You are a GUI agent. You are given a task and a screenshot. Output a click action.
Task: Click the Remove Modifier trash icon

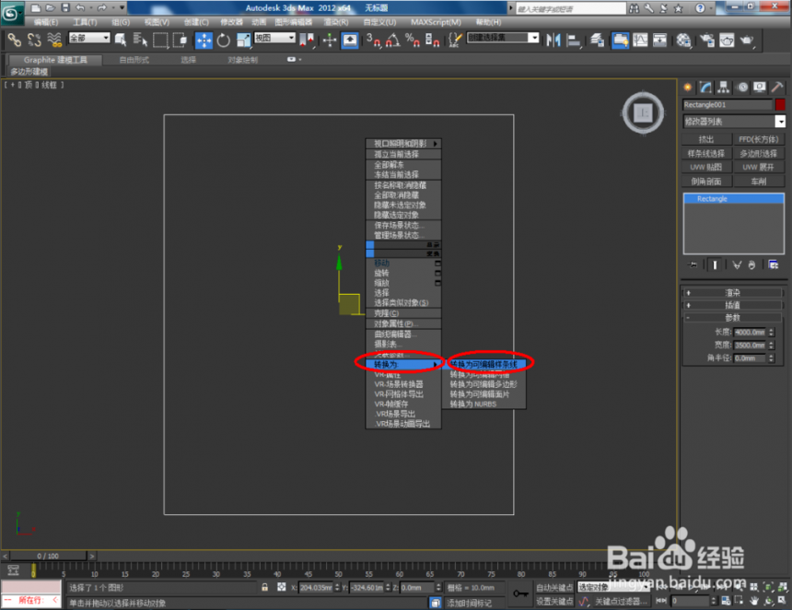(751, 264)
